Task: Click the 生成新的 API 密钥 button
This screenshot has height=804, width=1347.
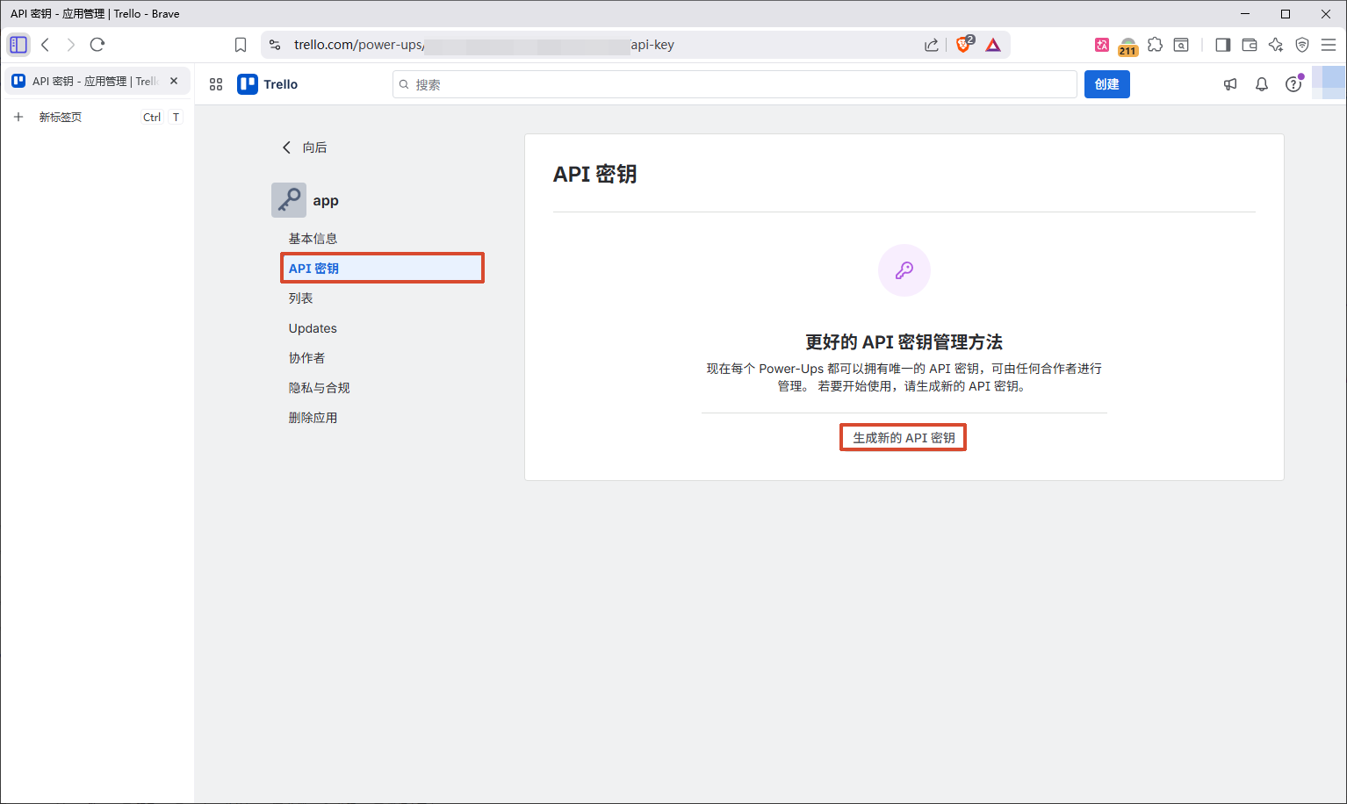Action: tap(904, 438)
